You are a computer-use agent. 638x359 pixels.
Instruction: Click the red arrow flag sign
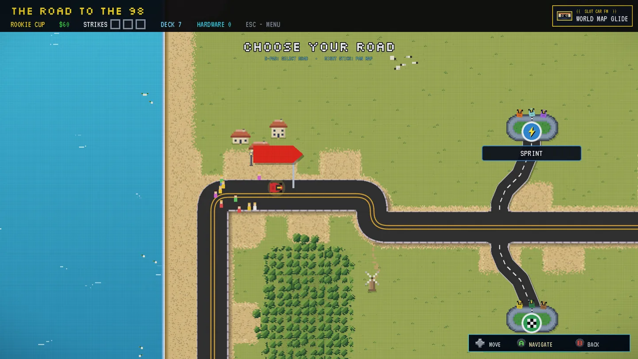pos(277,155)
